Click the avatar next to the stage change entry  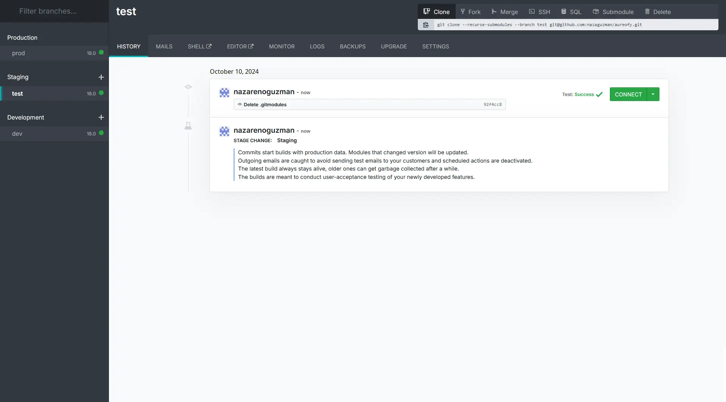coord(224,131)
